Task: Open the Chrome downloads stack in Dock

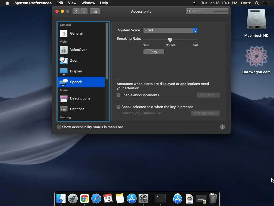Action: (x=201, y=199)
